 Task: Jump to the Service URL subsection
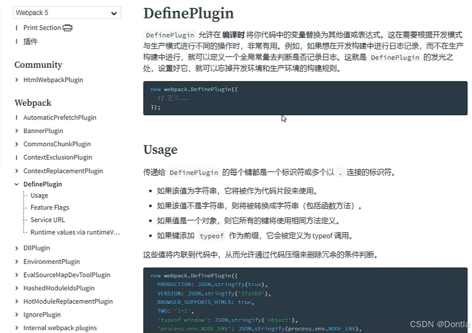[x=47, y=220]
